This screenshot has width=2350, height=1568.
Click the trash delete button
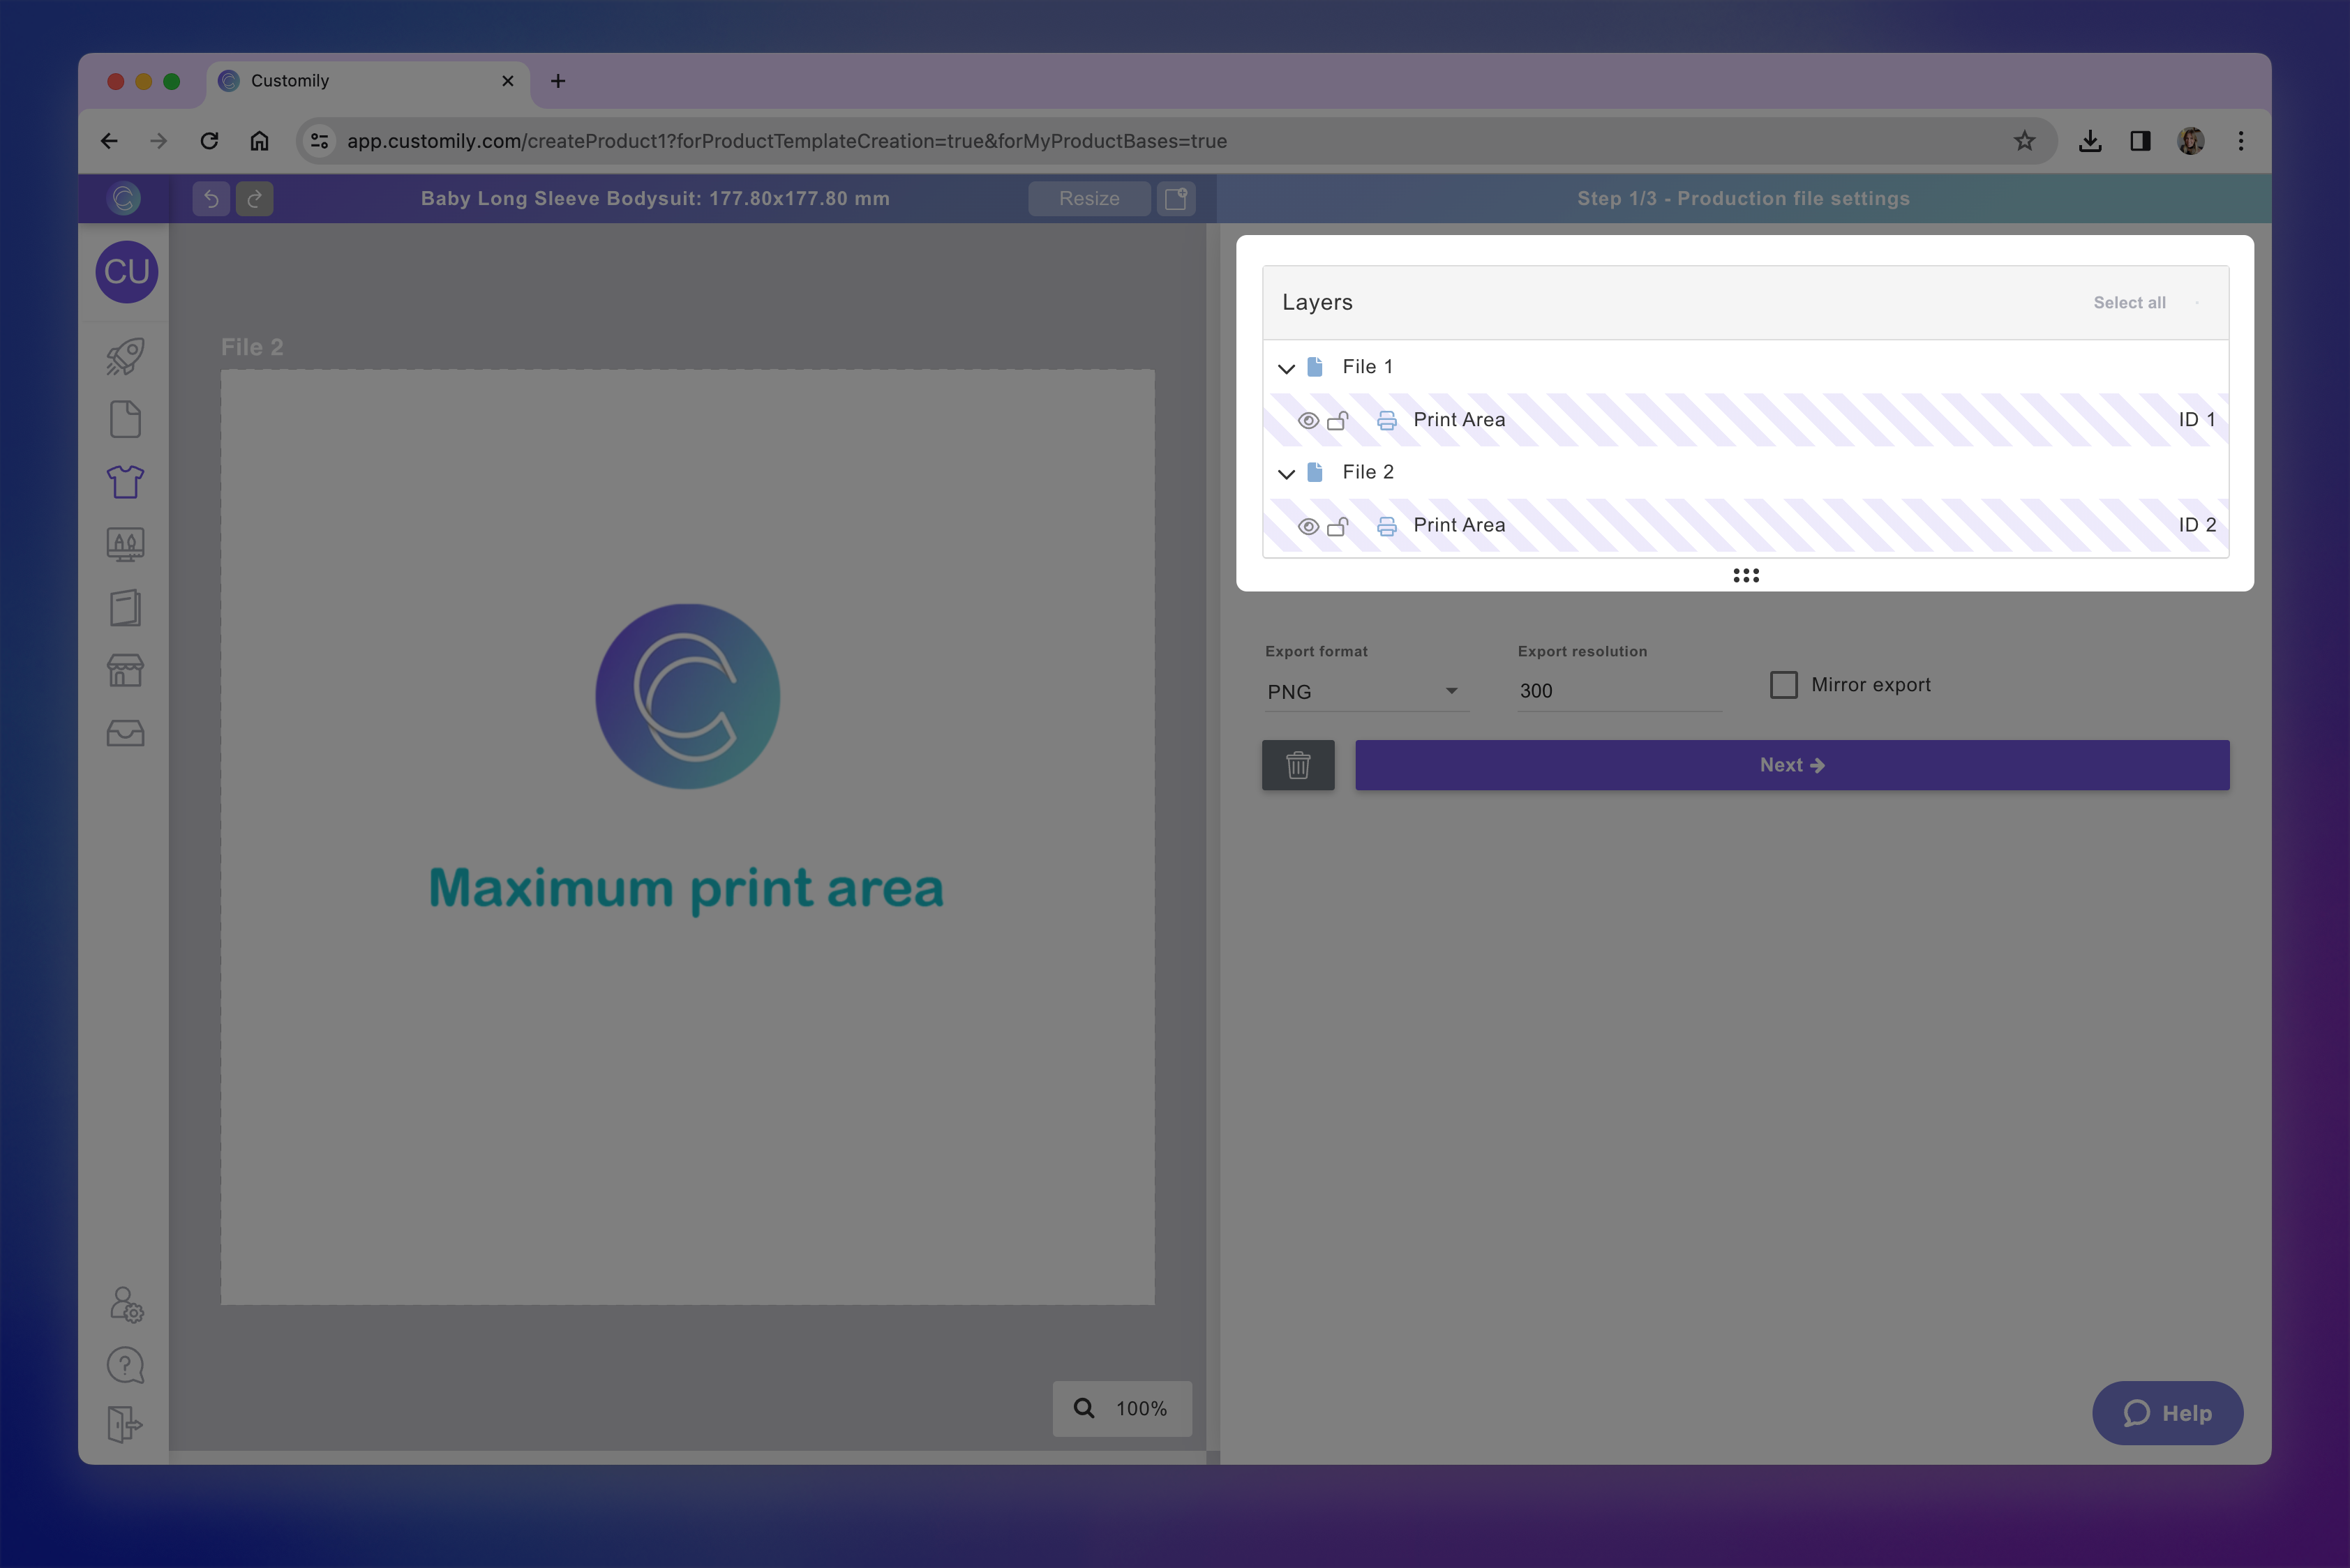point(1298,765)
